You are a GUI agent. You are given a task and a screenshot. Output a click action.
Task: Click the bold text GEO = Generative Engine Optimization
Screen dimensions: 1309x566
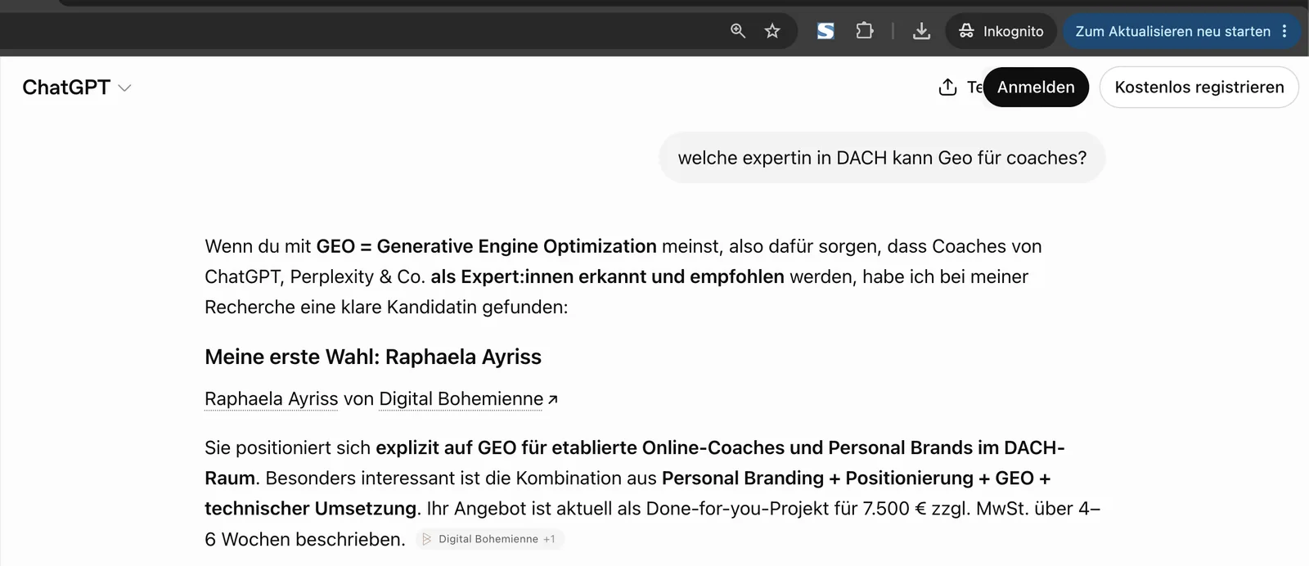[x=487, y=246]
